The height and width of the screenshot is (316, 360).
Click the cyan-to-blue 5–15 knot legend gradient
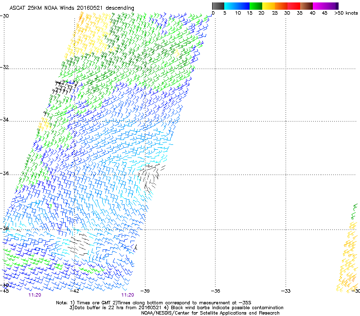237,6
